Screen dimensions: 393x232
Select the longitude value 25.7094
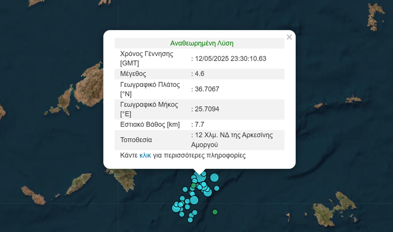coord(207,109)
